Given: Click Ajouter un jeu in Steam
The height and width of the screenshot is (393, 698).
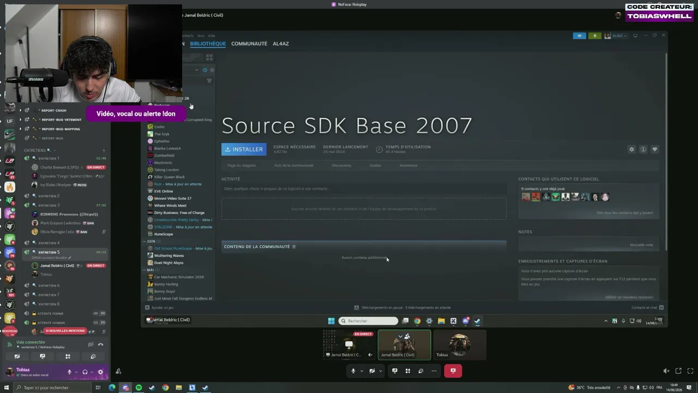Looking at the screenshot, I should pos(159,308).
